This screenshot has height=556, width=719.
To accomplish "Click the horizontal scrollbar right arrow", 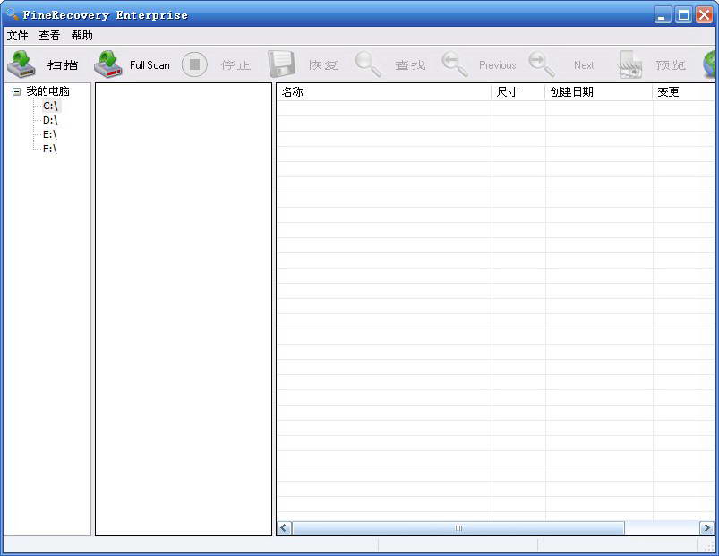I will click(x=706, y=528).
